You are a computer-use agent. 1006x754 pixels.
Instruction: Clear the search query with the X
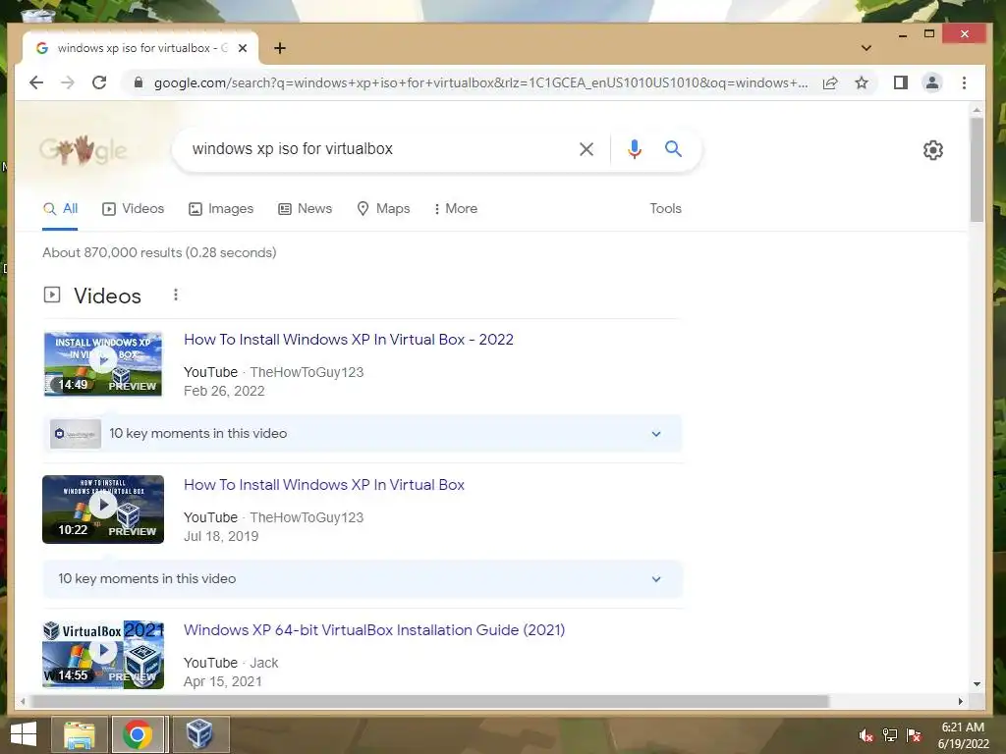[587, 149]
